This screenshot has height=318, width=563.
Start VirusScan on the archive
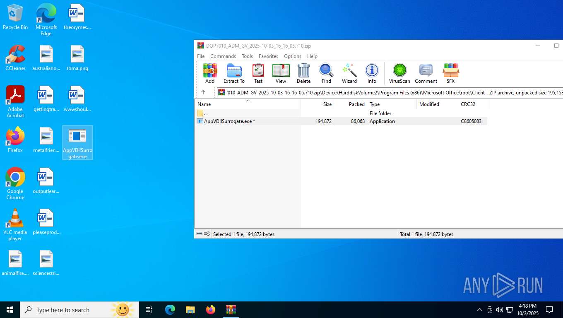[399, 74]
